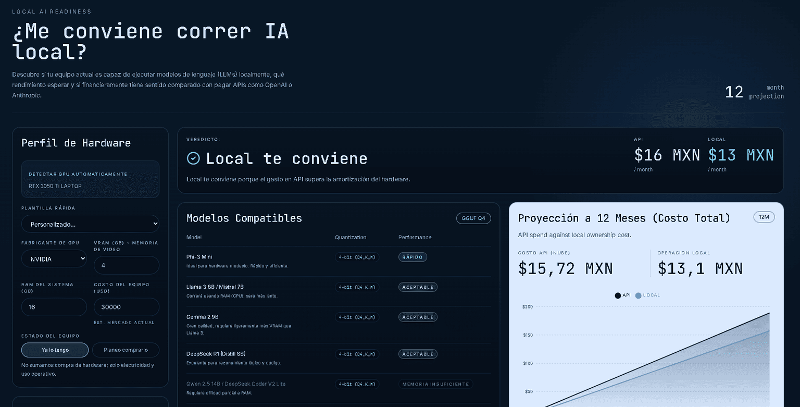Click the Model column header
Viewport: 800px width, 407px height.
(x=194, y=238)
